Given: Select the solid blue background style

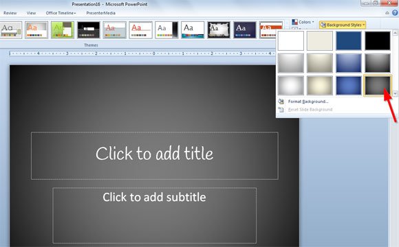Looking at the screenshot, I should click(348, 40).
